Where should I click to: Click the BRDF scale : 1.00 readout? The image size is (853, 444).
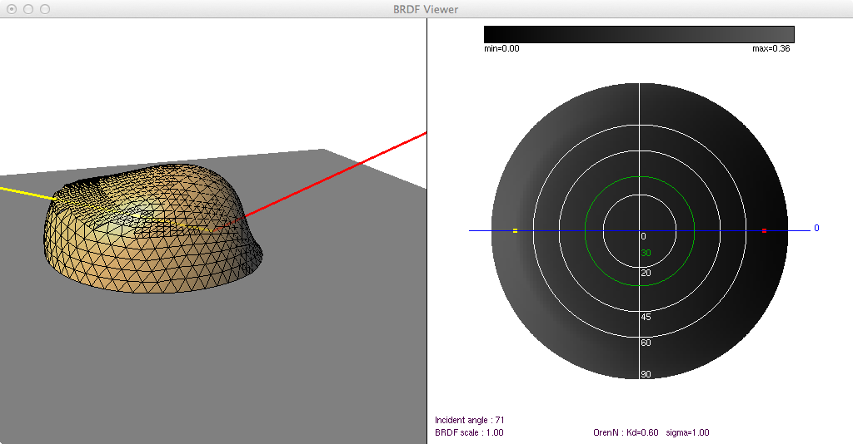coord(469,432)
